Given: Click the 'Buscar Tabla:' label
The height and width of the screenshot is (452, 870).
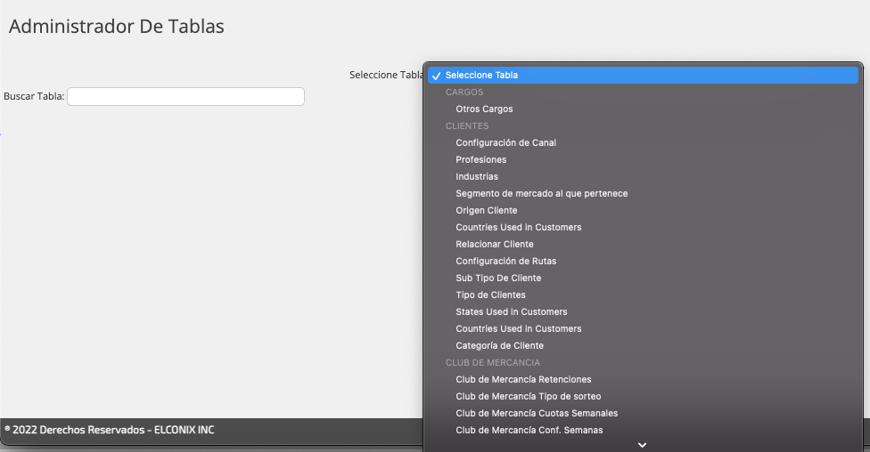Looking at the screenshot, I should (x=34, y=96).
